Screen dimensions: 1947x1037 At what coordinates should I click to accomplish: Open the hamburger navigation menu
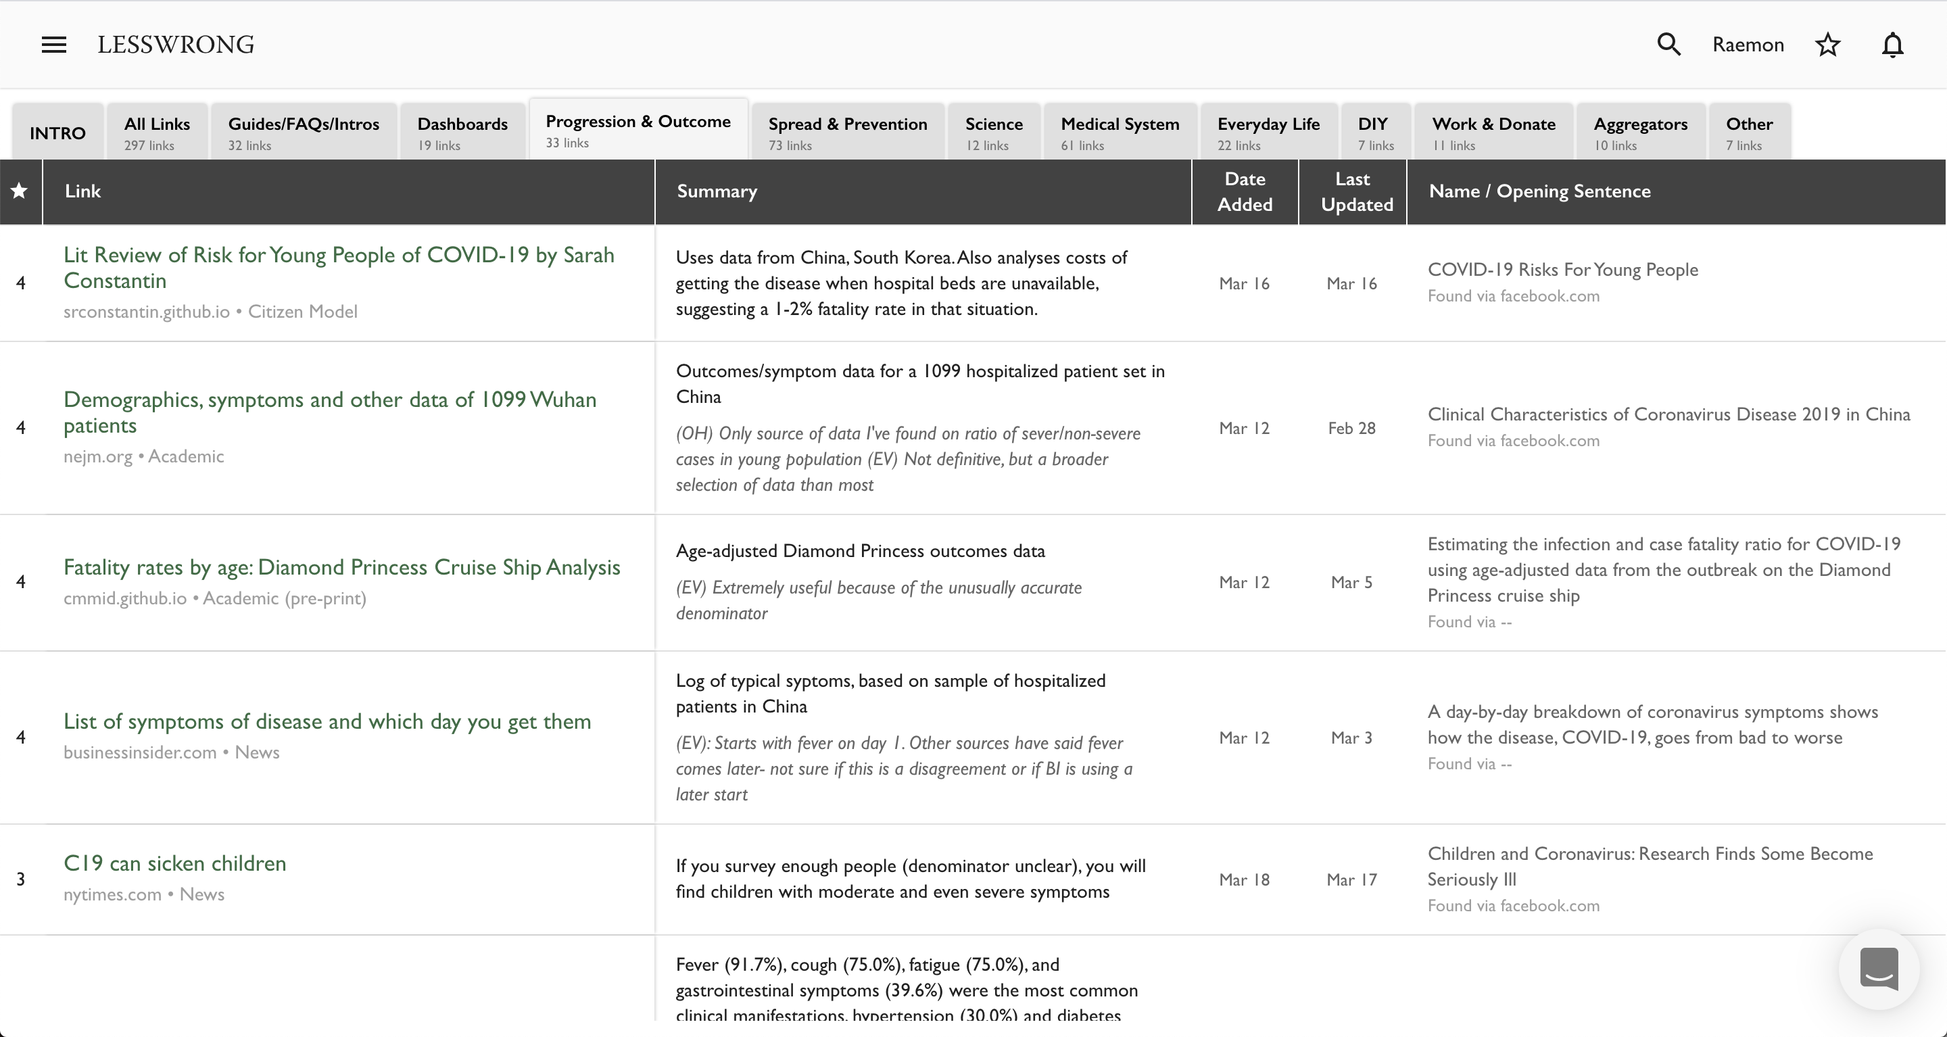tap(53, 45)
